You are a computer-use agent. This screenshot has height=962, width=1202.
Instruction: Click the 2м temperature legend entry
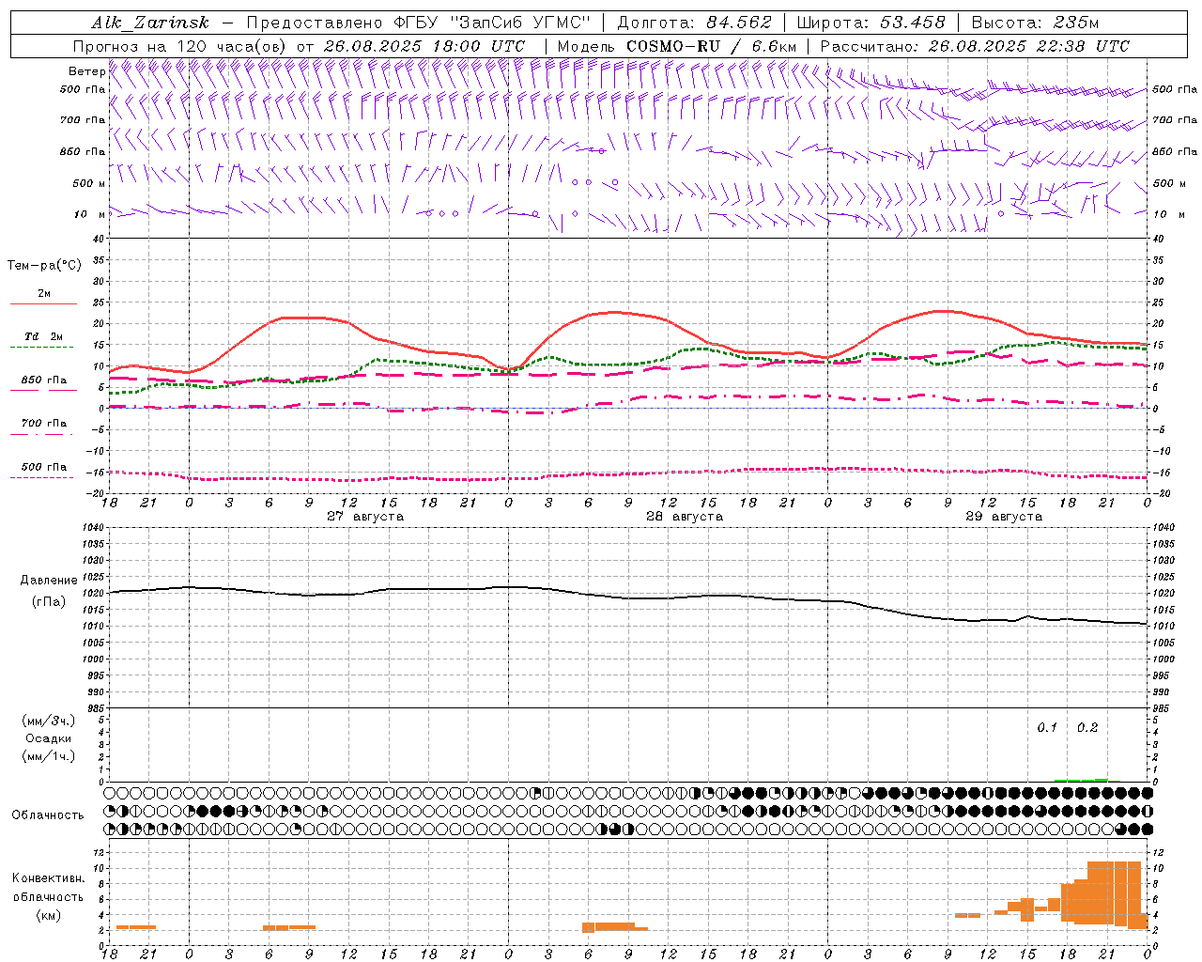click(x=43, y=294)
